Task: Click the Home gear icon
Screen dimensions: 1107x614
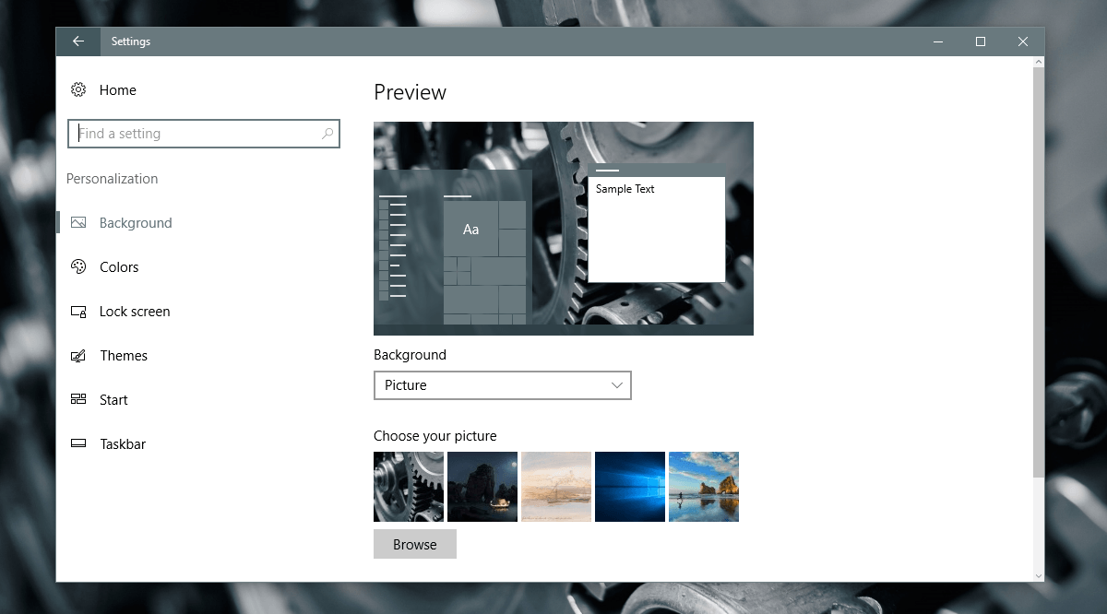Action: click(78, 89)
